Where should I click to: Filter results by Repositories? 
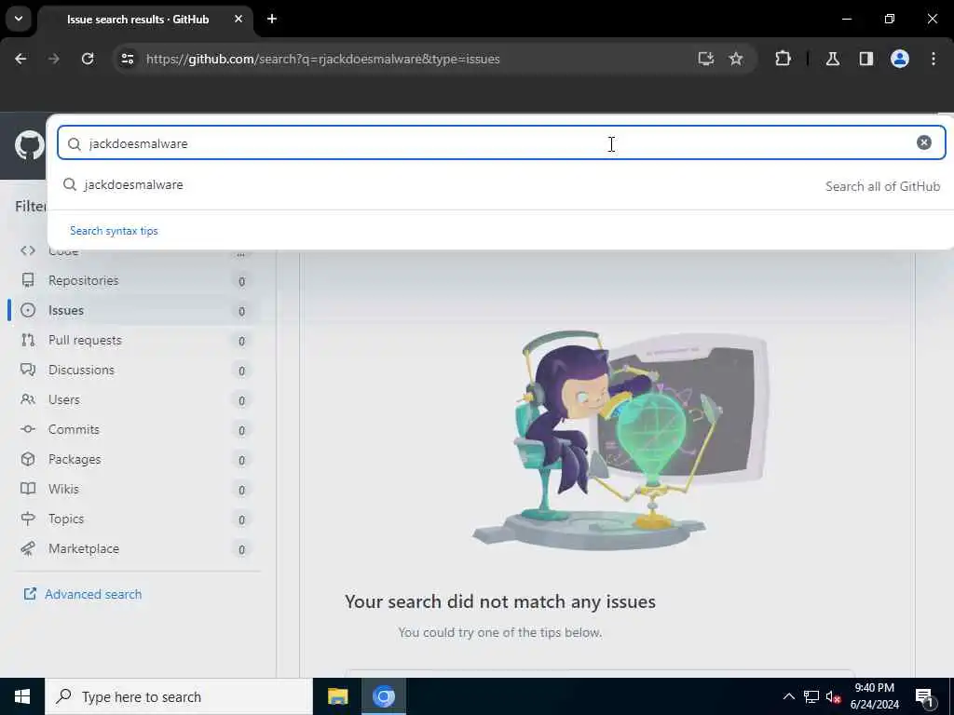point(135,280)
